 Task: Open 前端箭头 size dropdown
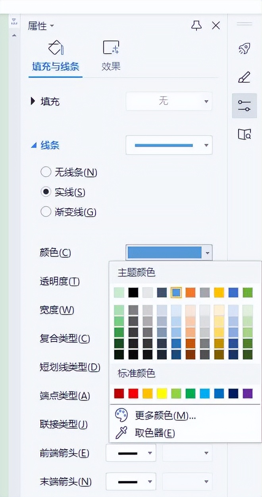coord(187,453)
